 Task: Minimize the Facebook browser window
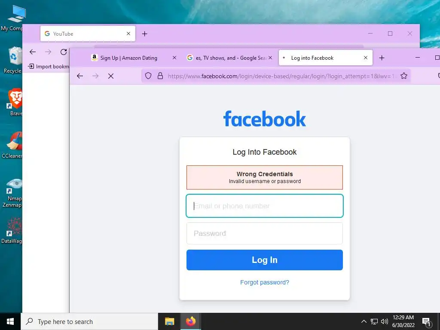418,58
